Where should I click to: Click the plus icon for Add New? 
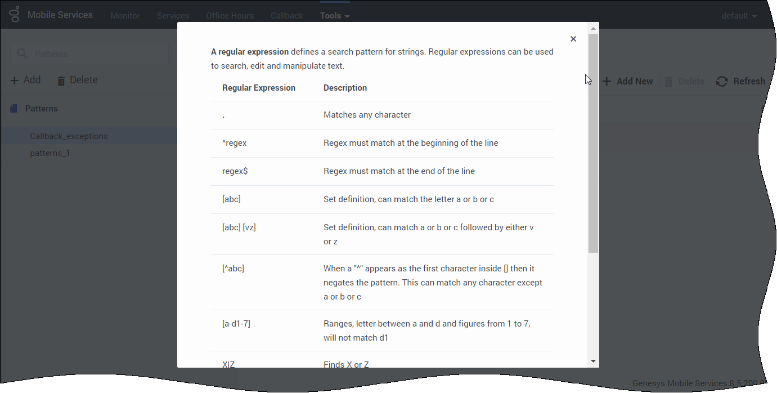tap(607, 82)
